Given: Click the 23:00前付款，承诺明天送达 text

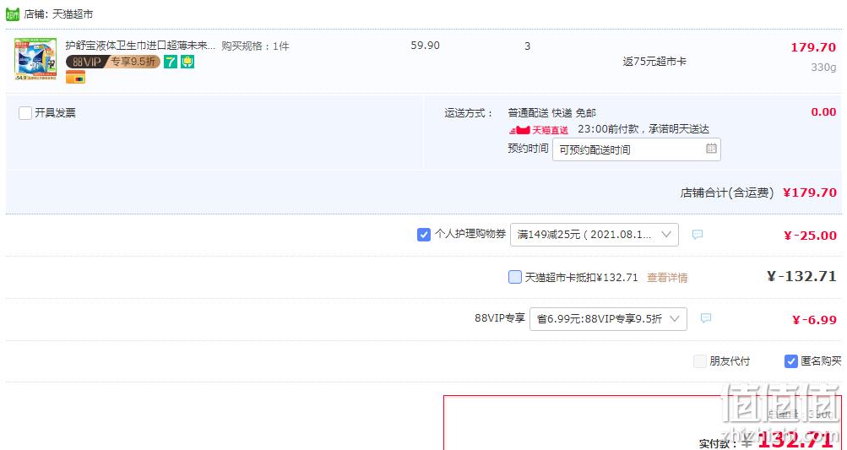Looking at the screenshot, I should pos(643,129).
